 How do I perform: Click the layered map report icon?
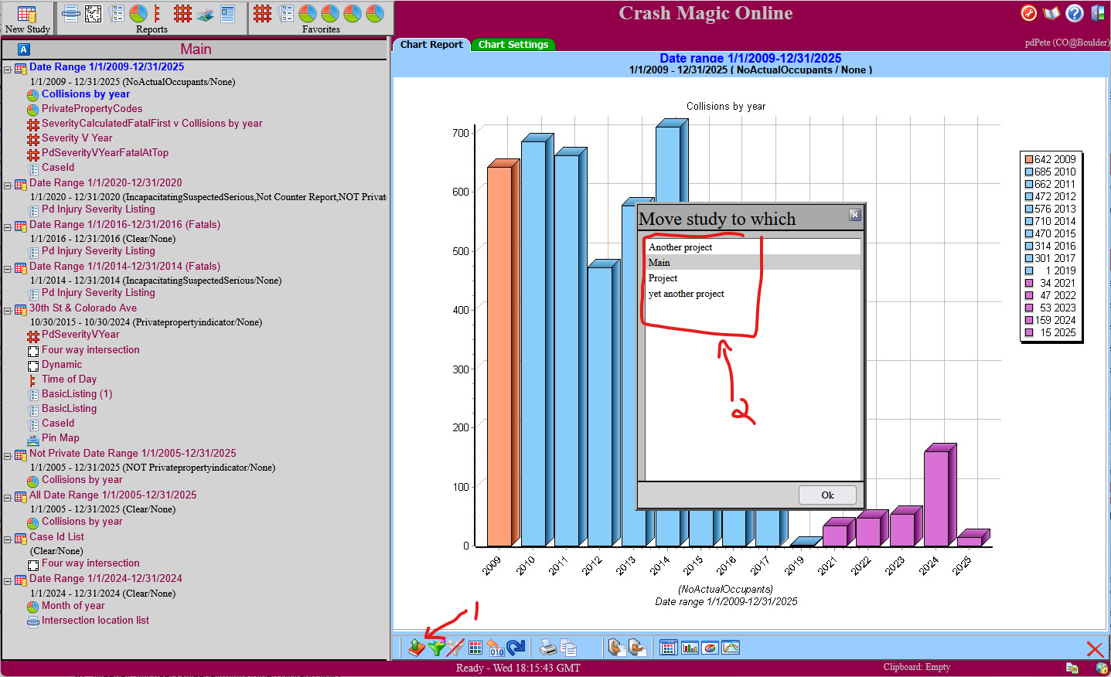pyautogui.click(x=205, y=14)
